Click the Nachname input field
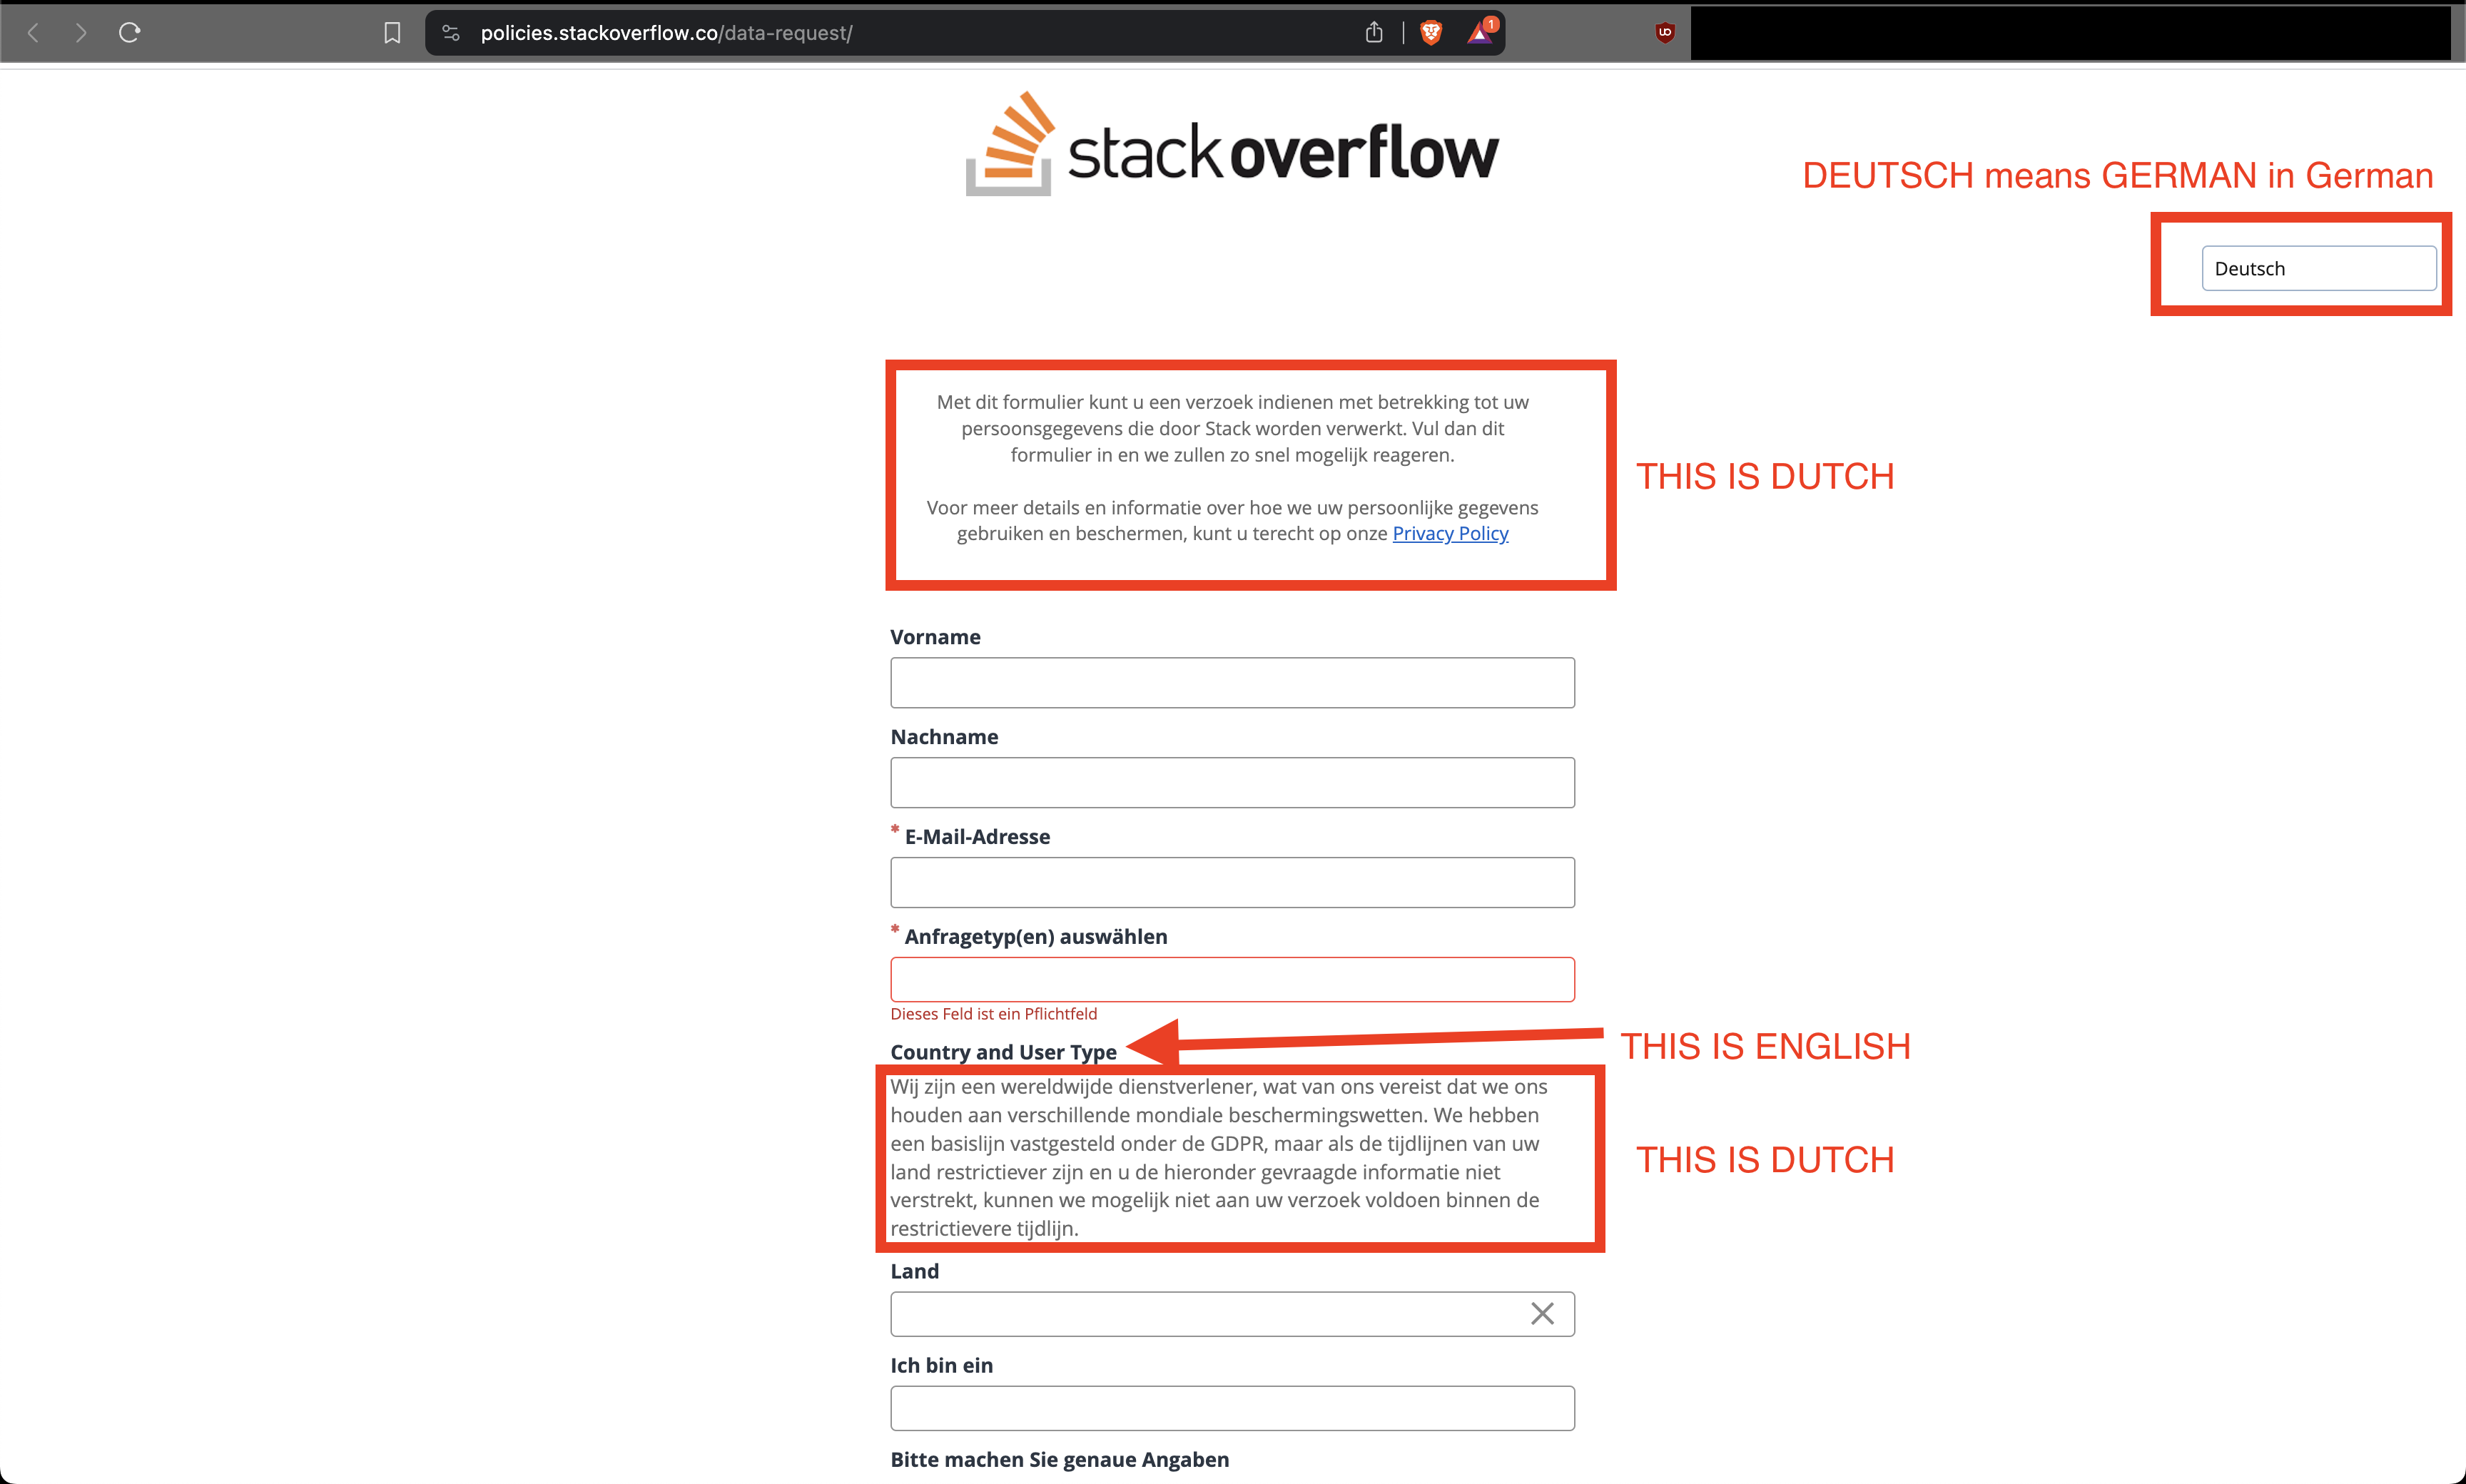This screenshot has width=2466, height=1484. (x=1232, y=782)
